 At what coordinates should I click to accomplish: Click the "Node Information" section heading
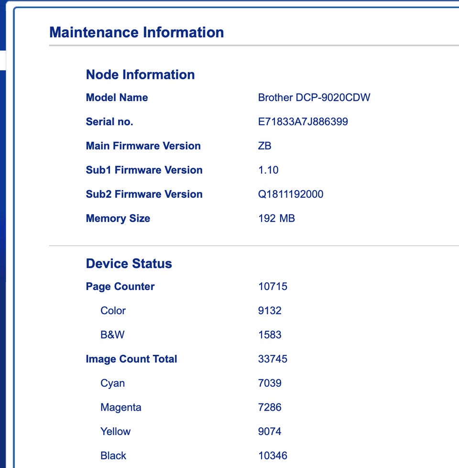coord(140,74)
